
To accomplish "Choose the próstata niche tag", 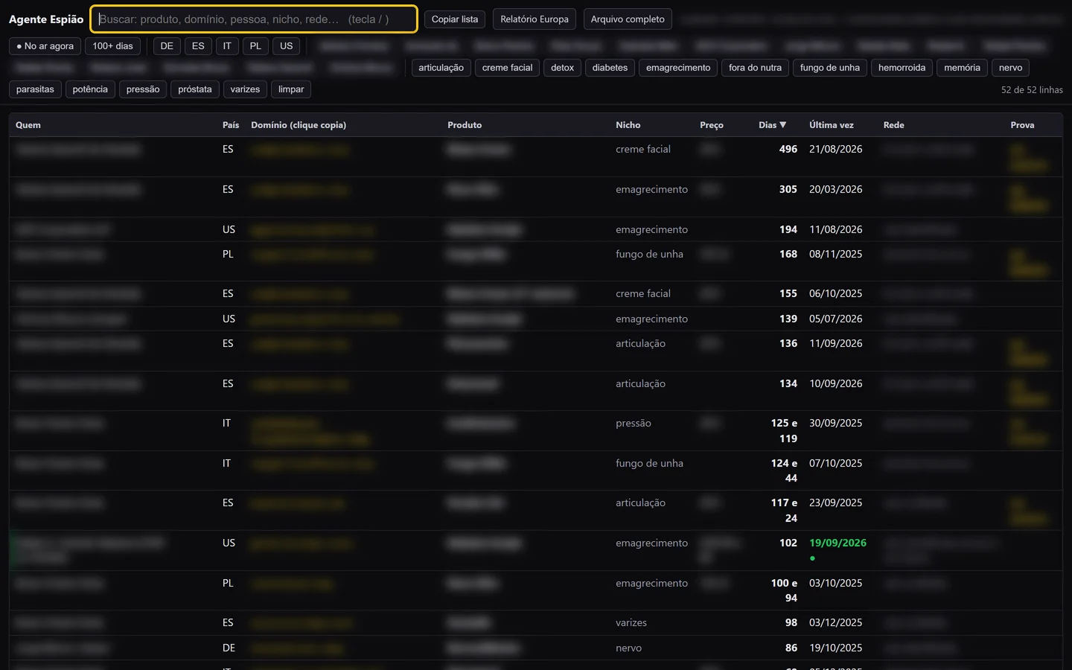I will 195,89.
